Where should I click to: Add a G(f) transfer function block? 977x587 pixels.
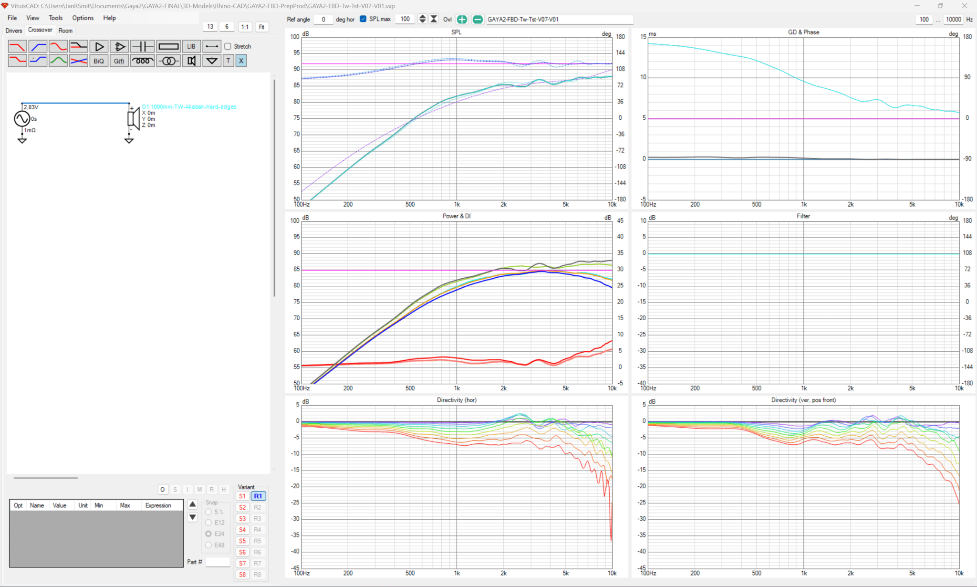tap(119, 61)
